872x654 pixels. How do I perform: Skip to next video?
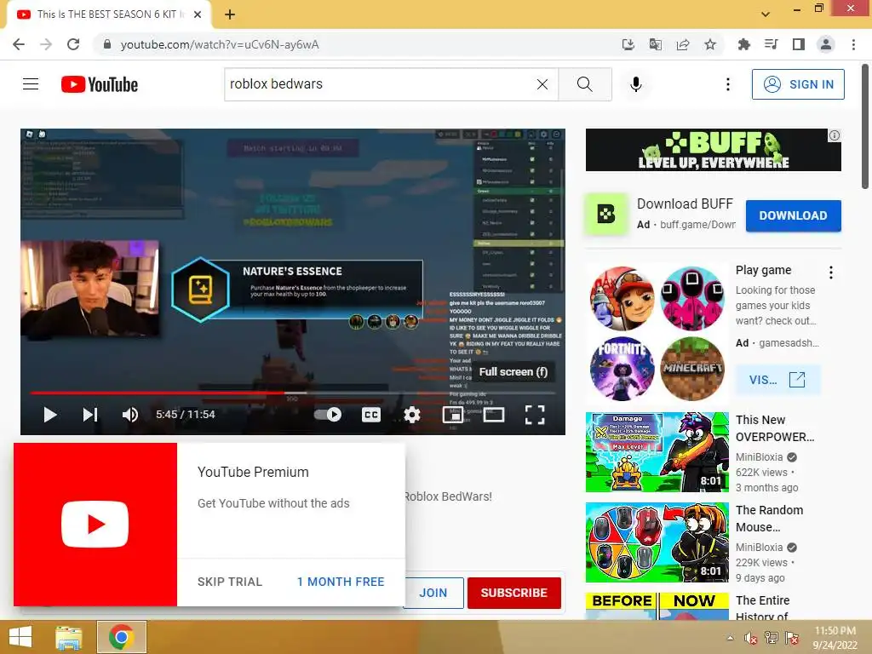[x=90, y=415]
